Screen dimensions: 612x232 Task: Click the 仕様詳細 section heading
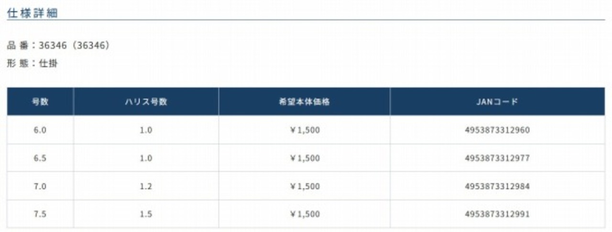click(33, 13)
